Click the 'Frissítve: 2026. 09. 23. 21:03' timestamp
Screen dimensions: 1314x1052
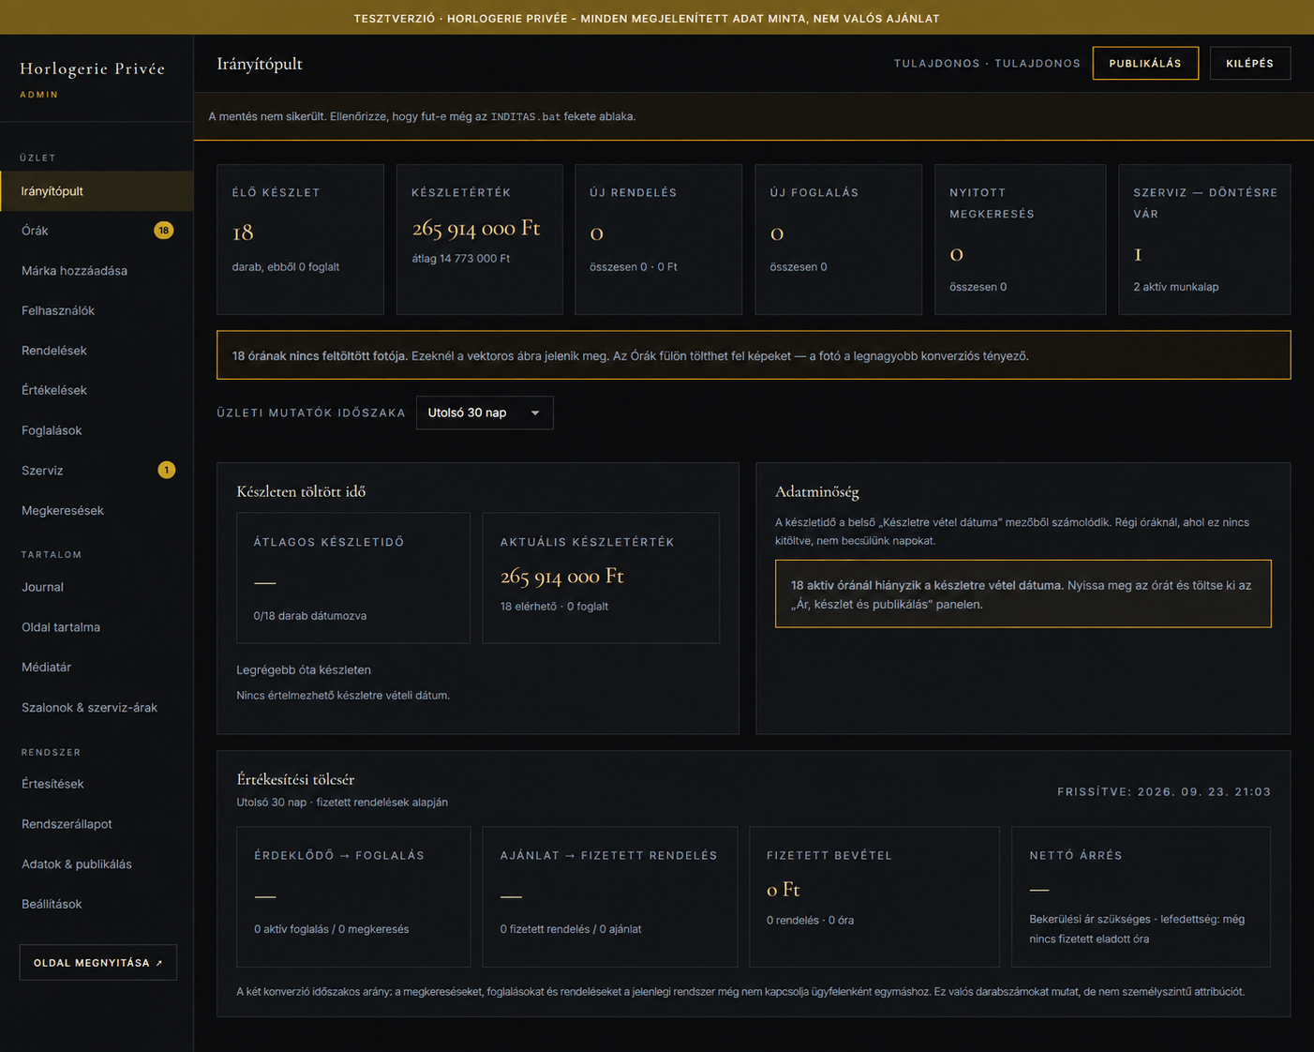[x=1164, y=792]
